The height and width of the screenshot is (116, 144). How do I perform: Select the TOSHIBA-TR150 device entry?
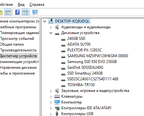coord(81,85)
